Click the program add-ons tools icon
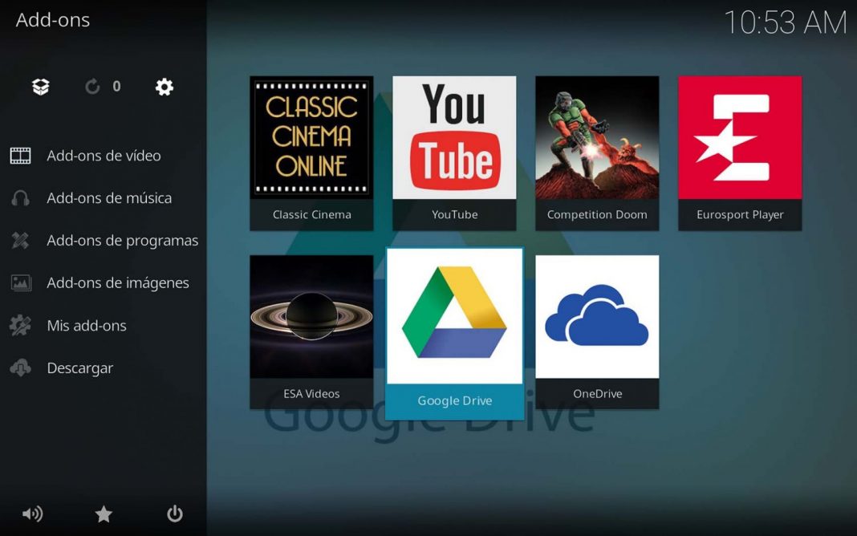The image size is (857, 536). pyautogui.click(x=20, y=240)
